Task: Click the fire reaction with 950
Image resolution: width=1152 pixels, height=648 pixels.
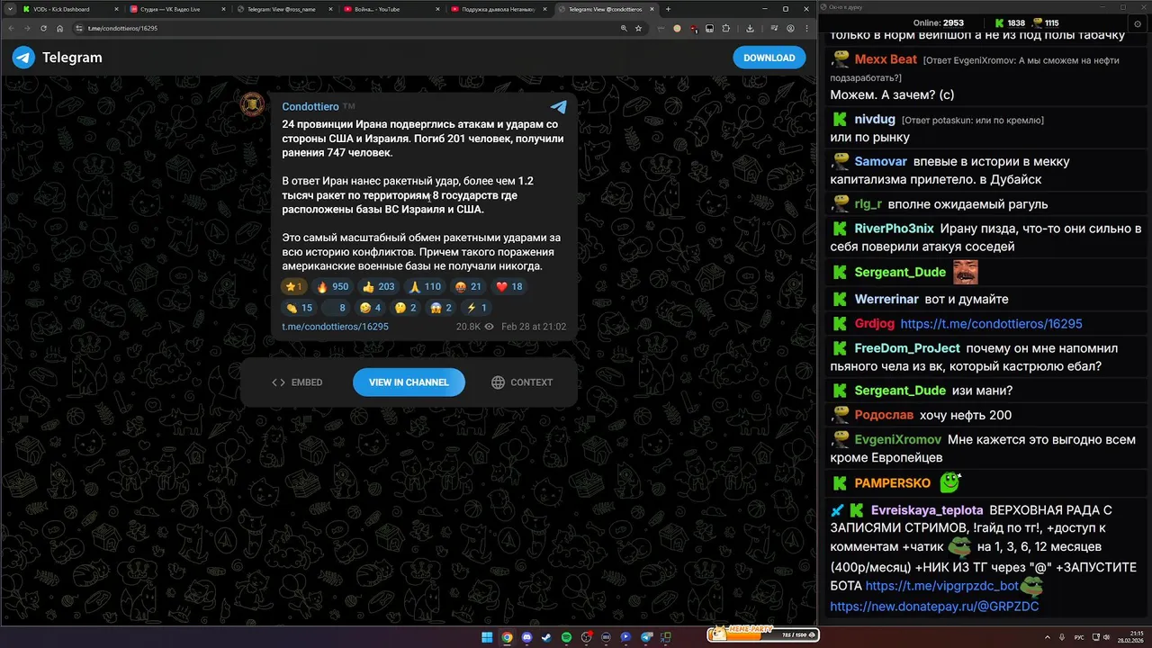Action: 332,286
